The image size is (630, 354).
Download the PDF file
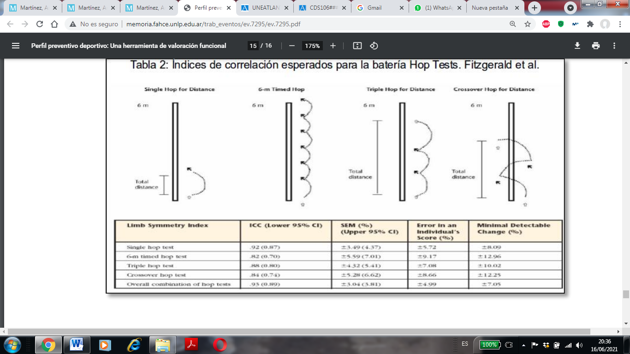(577, 46)
